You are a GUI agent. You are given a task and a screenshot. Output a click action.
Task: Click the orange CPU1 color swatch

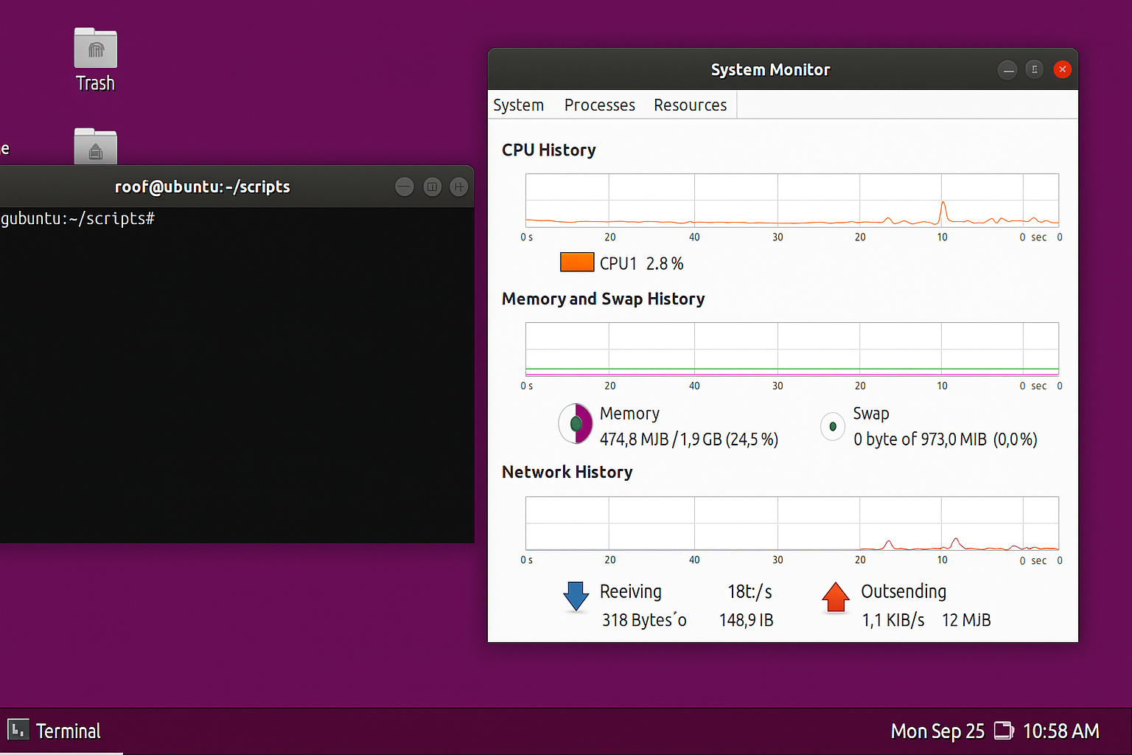pyautogui.click(x=577, y=262)
